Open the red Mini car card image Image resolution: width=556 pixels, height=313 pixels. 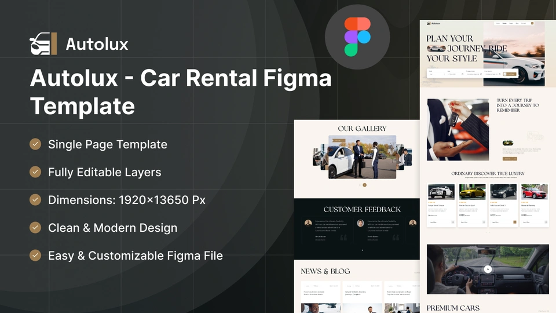535,192
